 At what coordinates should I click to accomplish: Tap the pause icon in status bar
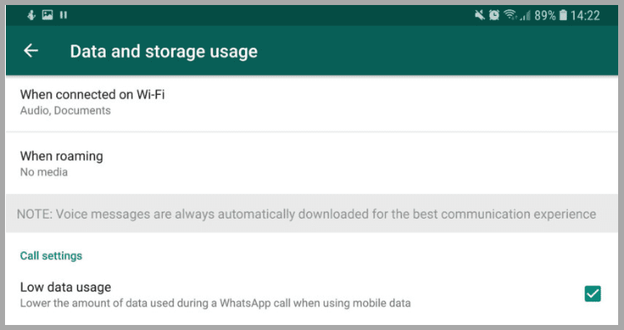click(63, 15)
